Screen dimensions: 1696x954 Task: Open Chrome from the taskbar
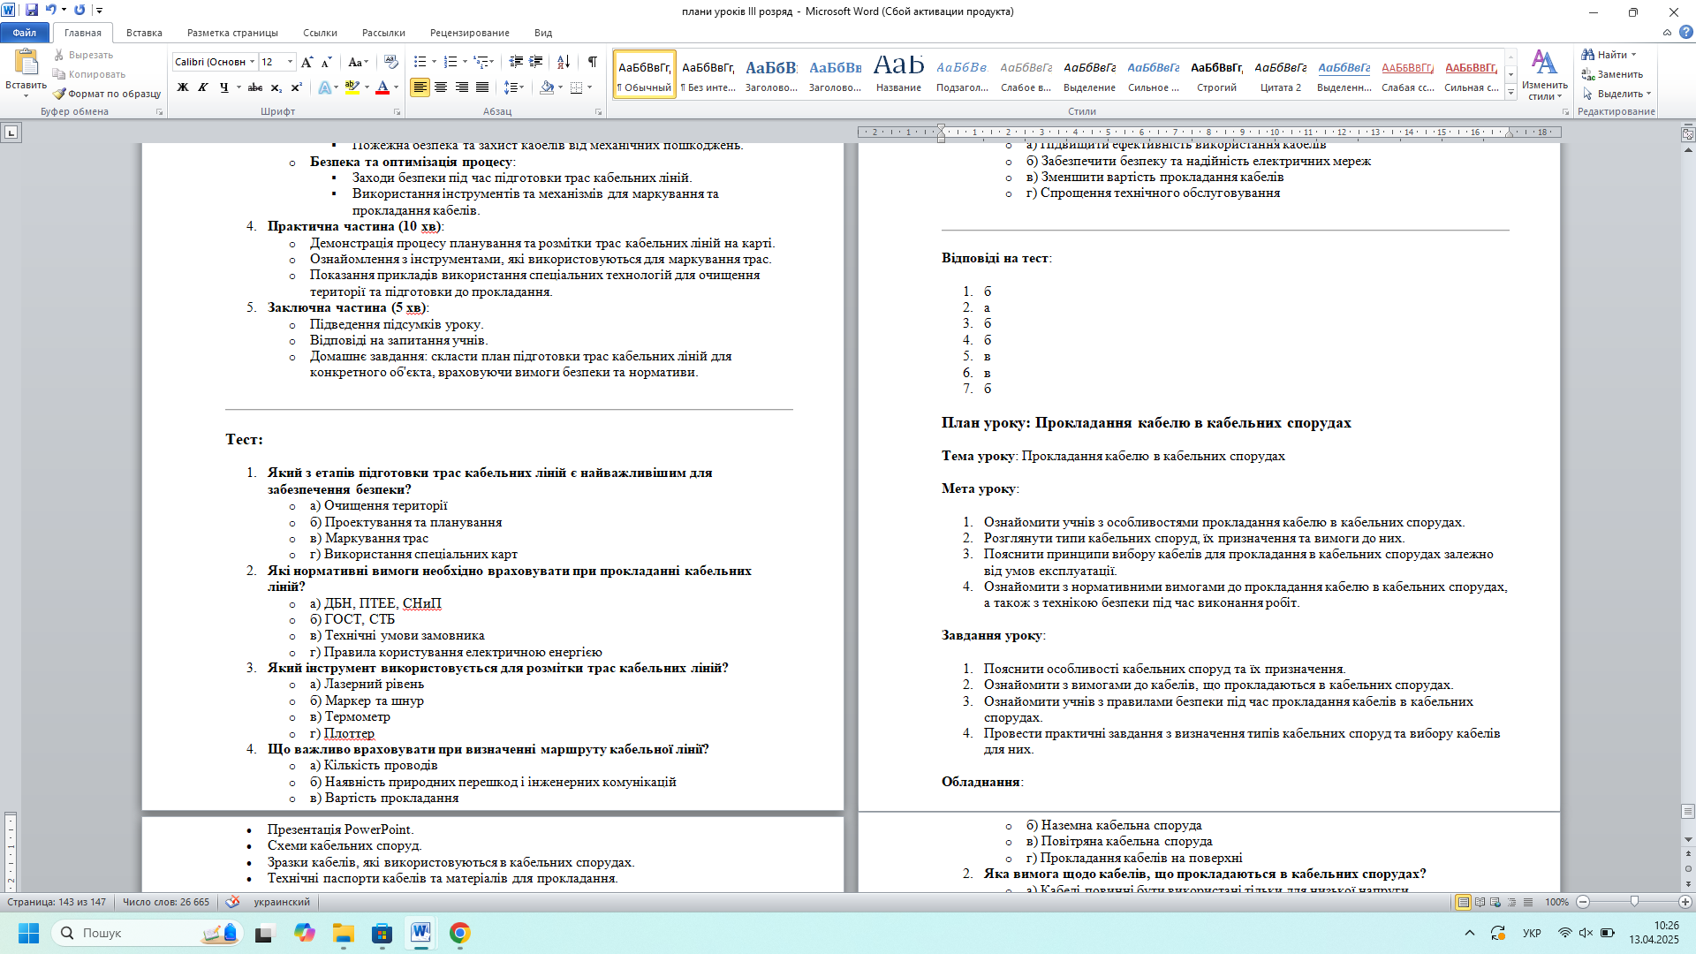[459, 933]
